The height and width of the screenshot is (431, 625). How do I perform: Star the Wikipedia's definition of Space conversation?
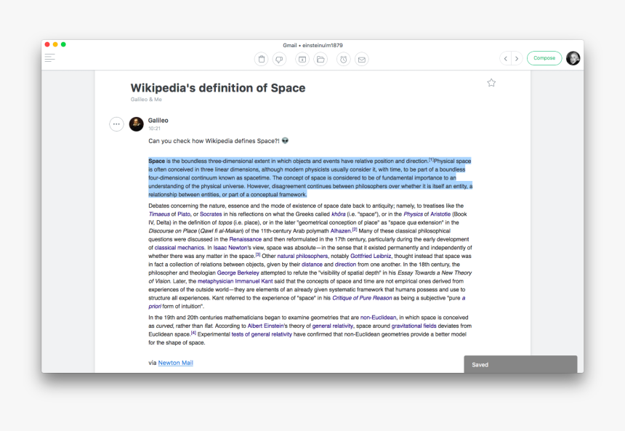click(491, 83)
